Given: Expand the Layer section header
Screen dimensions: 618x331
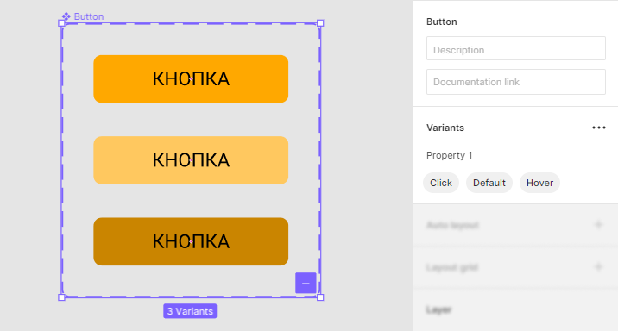Looking at the screenshot, I should [438, 309].
